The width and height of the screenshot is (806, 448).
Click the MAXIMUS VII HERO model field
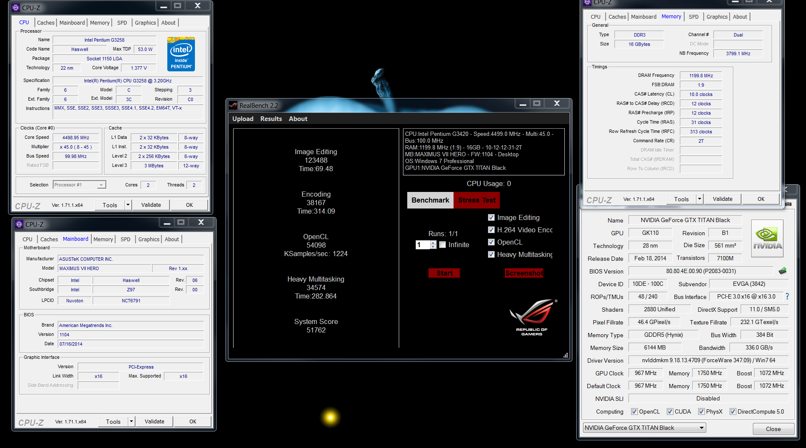104,268
